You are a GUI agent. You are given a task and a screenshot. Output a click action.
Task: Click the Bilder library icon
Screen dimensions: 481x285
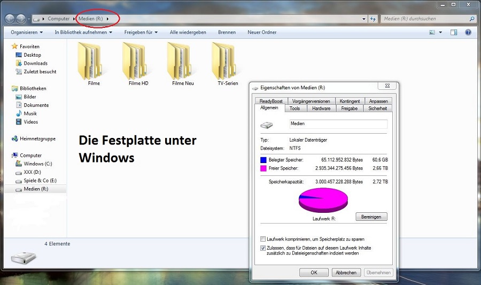[x=19, y=97]
